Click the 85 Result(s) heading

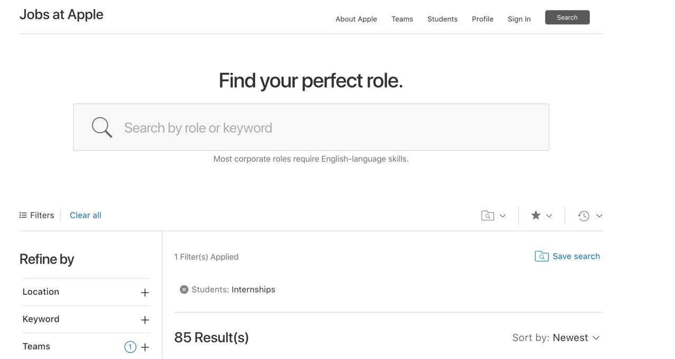coord(211,337)
